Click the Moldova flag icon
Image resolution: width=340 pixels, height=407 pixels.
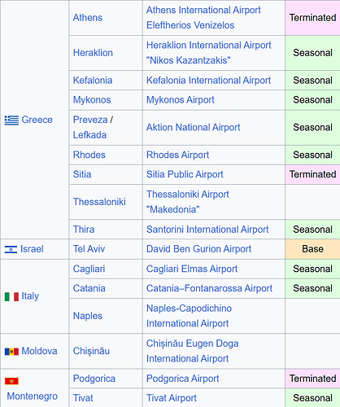tap(11, 352)
